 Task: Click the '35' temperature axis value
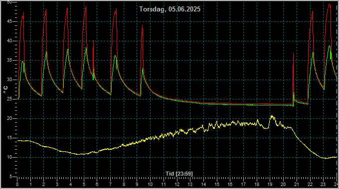click(x=9, y=60)
